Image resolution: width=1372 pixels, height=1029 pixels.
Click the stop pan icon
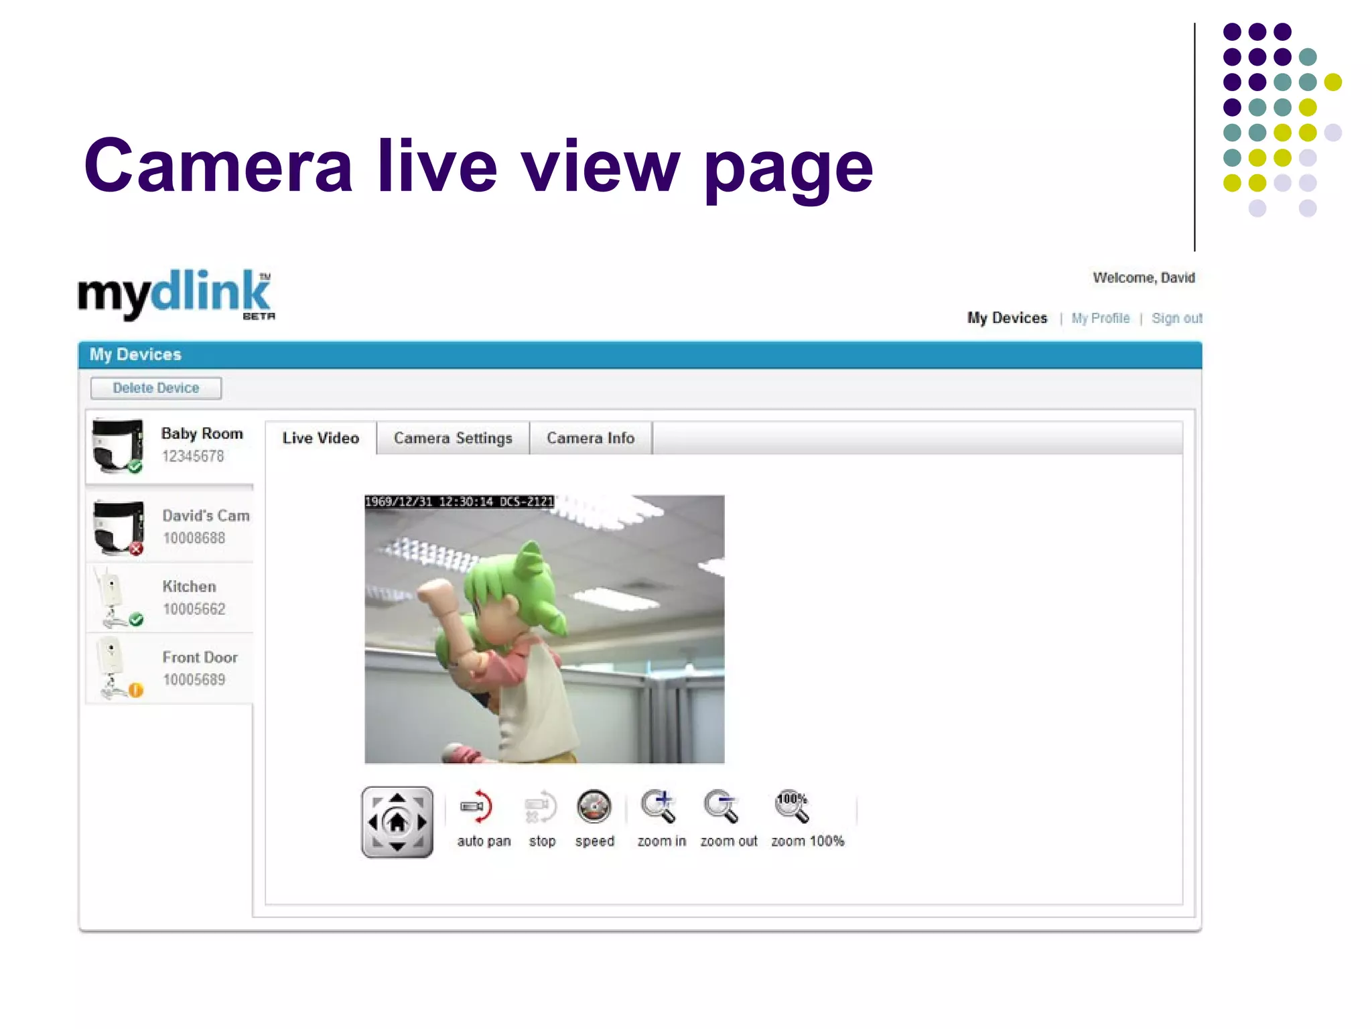coord(540,807)
